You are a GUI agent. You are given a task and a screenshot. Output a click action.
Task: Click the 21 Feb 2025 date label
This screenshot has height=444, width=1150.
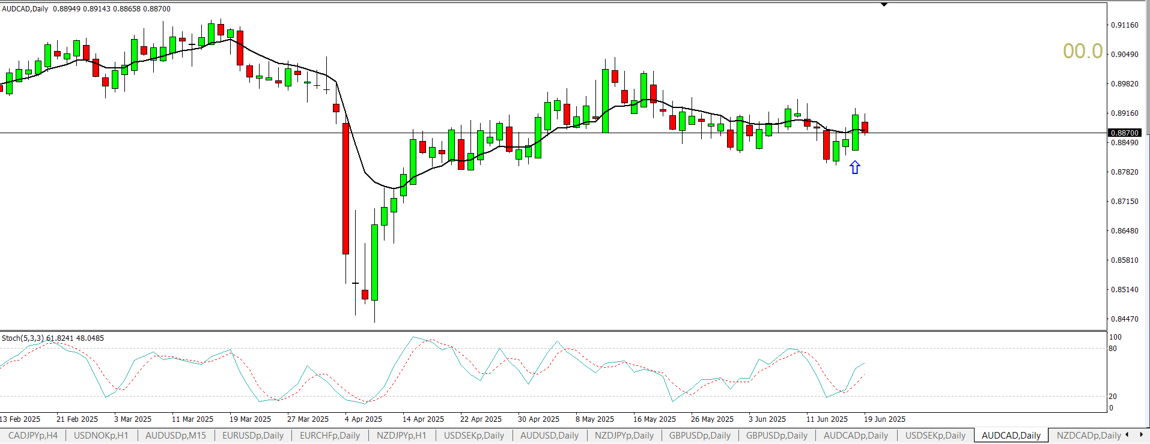tap(77, 419)
